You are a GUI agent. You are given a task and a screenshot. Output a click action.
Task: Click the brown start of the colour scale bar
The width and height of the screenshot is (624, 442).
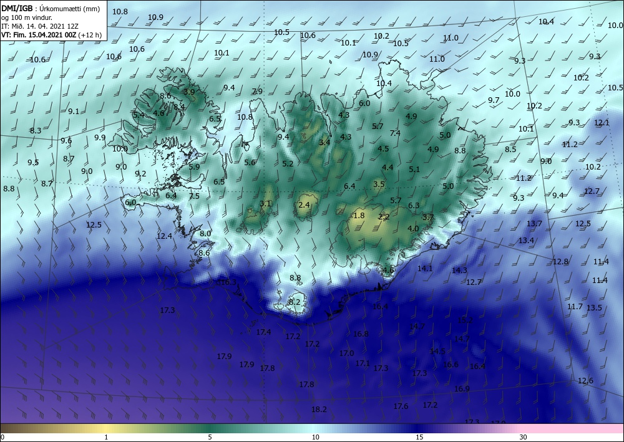[x=12, y=428]
